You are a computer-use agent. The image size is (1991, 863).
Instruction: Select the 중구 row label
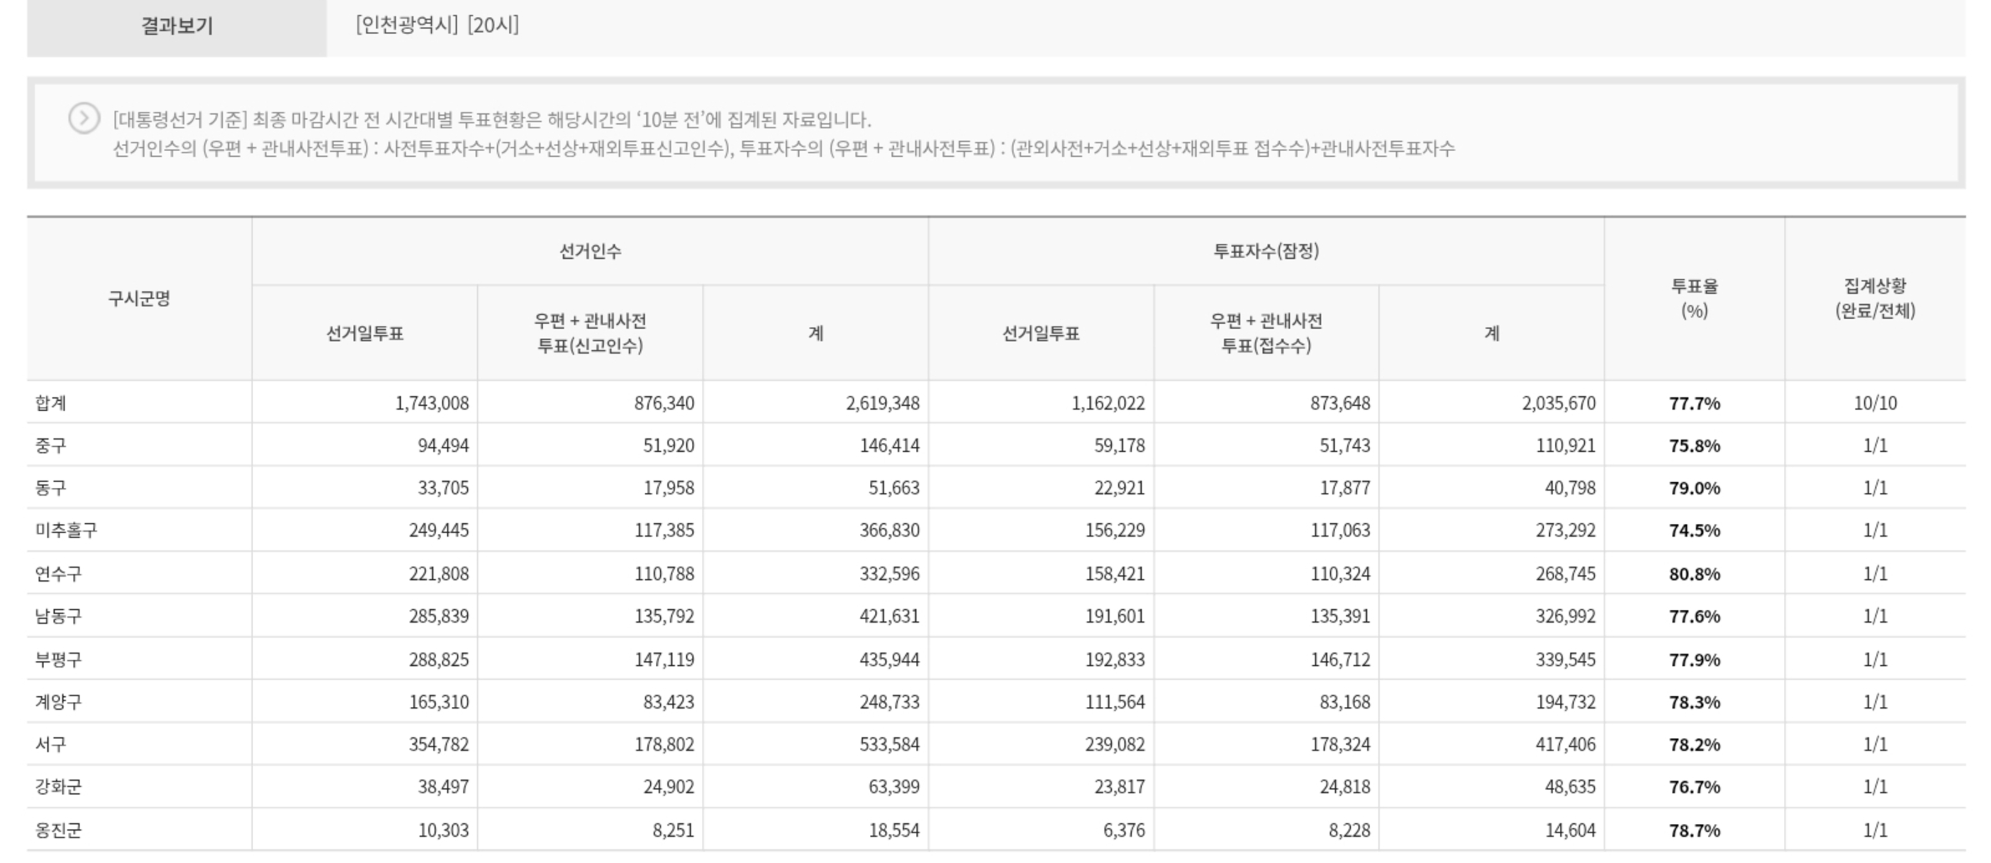pos(51,445)
